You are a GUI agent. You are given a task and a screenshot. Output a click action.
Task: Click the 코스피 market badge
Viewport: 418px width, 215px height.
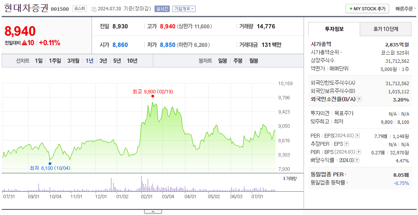click(x=79, y=9)
